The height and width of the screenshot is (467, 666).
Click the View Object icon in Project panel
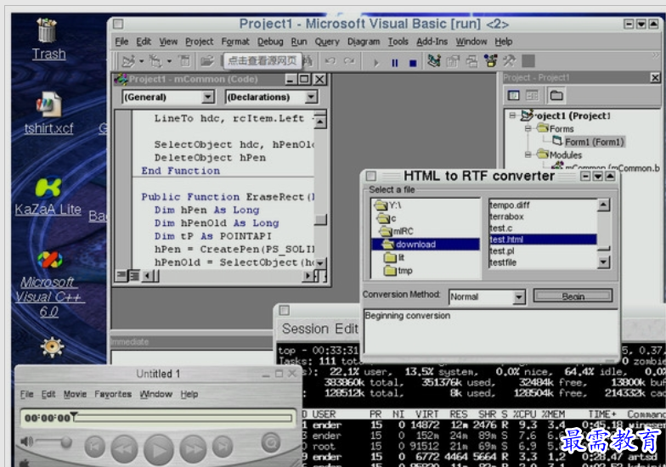coord(532,95)
